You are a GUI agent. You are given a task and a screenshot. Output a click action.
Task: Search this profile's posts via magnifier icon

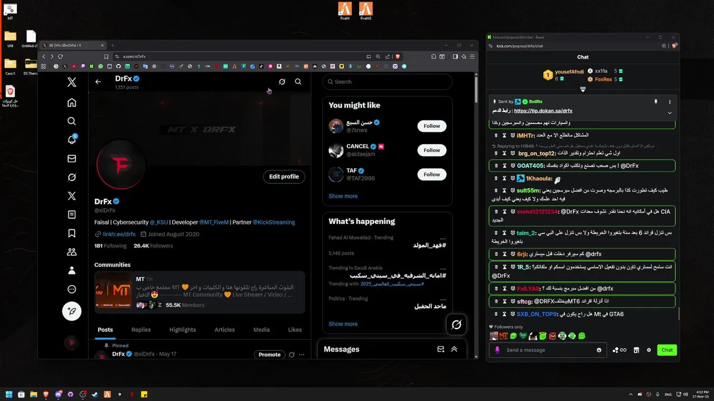click(x=298, y=81)
